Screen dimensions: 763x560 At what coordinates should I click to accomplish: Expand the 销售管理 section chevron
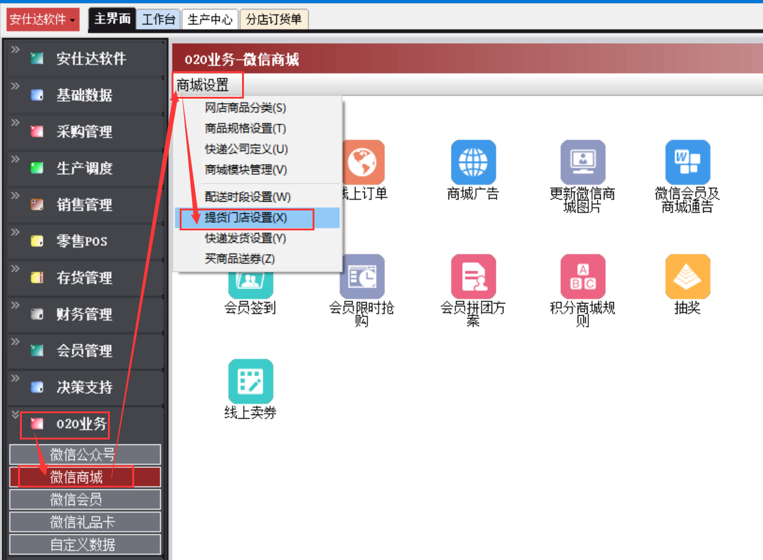click(15, 195)
